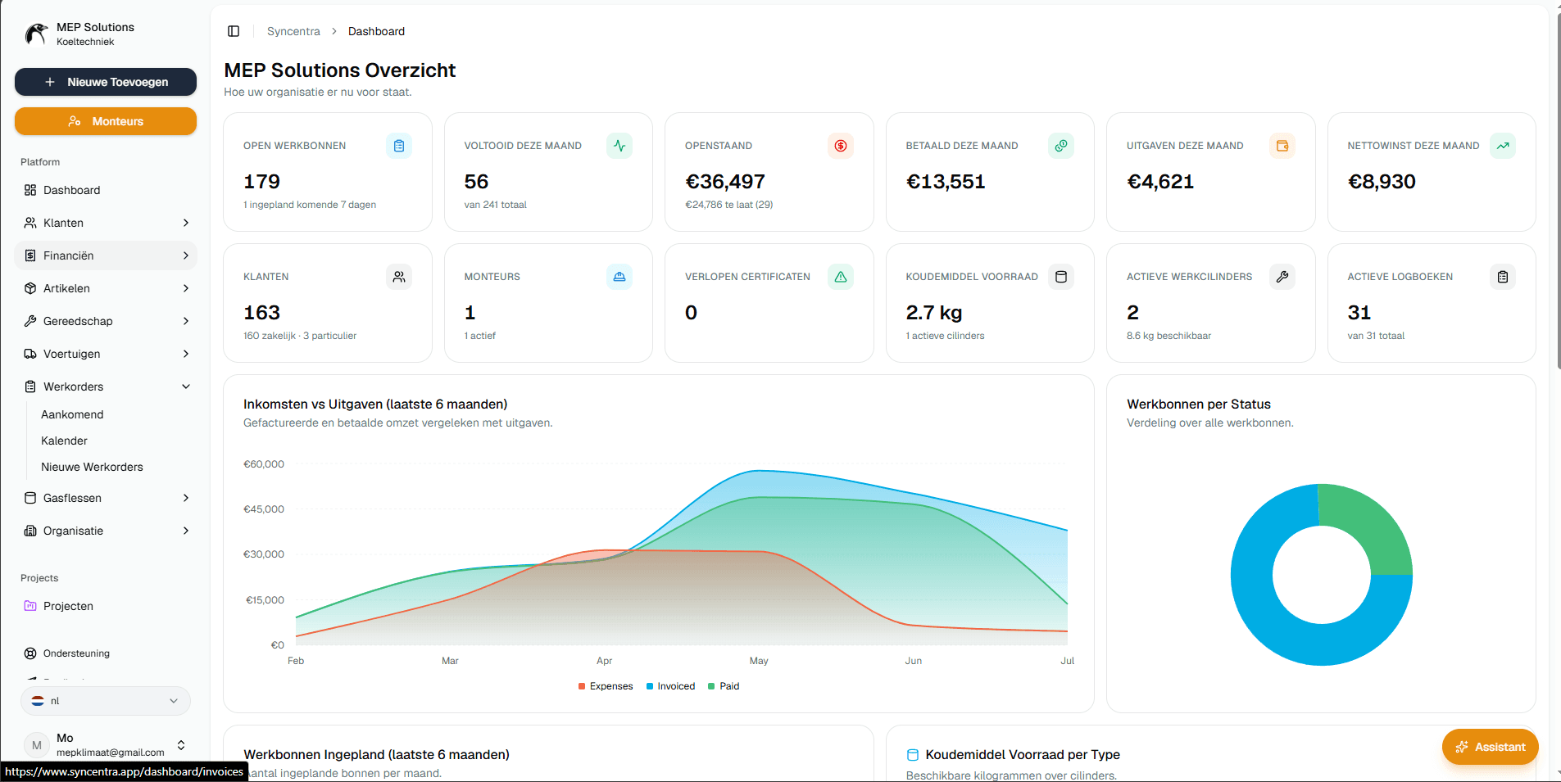
Task: Click the Voertuigen truck icon in sidebar
Action: (30, 354)
